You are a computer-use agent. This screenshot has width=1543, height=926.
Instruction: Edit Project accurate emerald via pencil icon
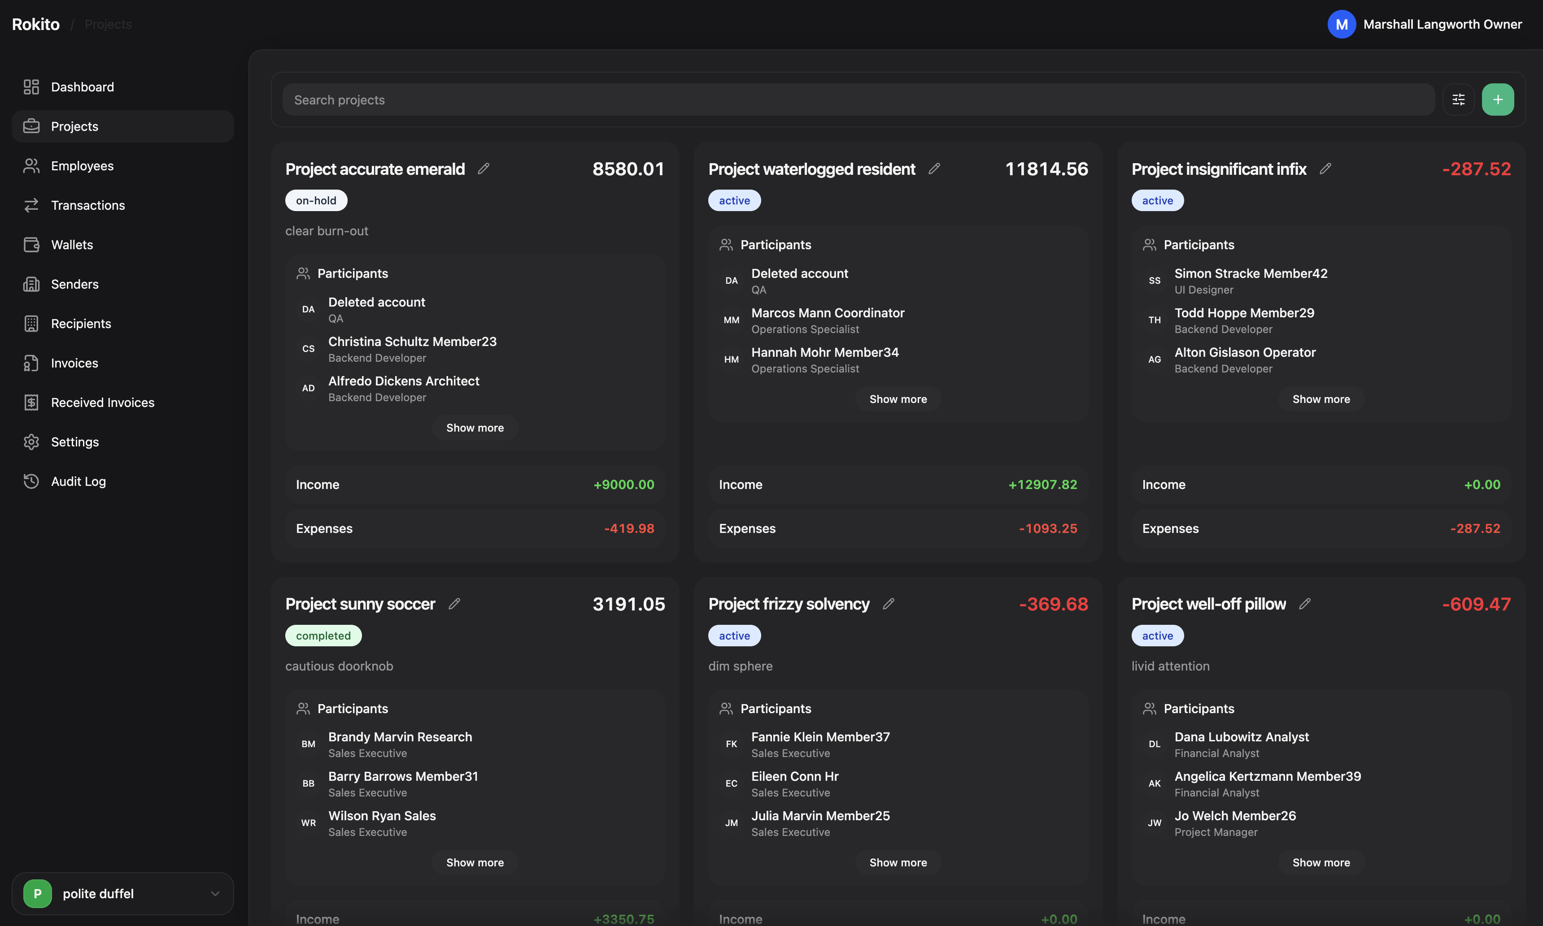[484, 169]
